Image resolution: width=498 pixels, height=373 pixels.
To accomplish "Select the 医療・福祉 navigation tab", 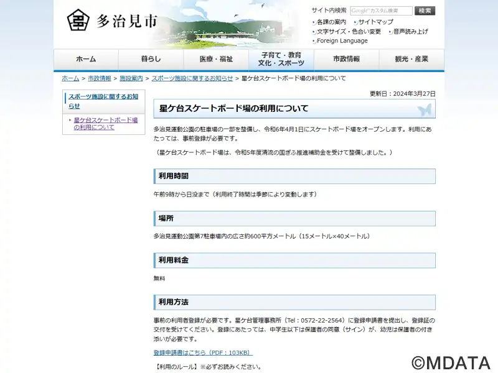I will [x=216, y=59].
